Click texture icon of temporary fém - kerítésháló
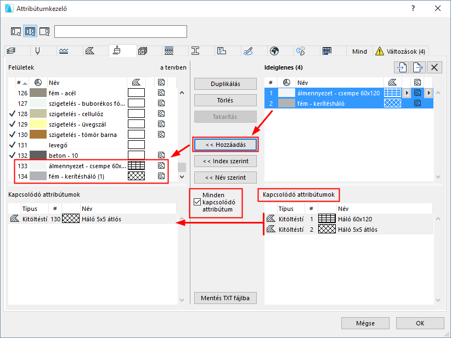451x338 pixels. [418, 103]
